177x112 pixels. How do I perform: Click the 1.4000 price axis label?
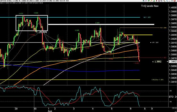pyautogui.click(x=173, y=8)
